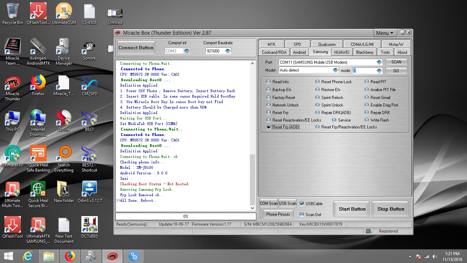Open the Blackberry tab
Viewport: 467px width, 263px height.
pyautogui.click(x=365, y=52)
